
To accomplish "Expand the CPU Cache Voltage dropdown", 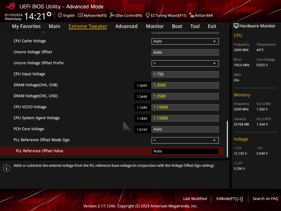I will [x=185, y=41].
